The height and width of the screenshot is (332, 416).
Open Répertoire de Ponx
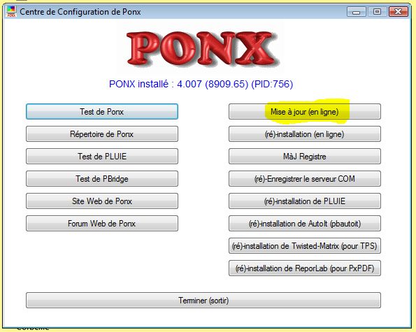pyautogui.click(x=102, y=134)
